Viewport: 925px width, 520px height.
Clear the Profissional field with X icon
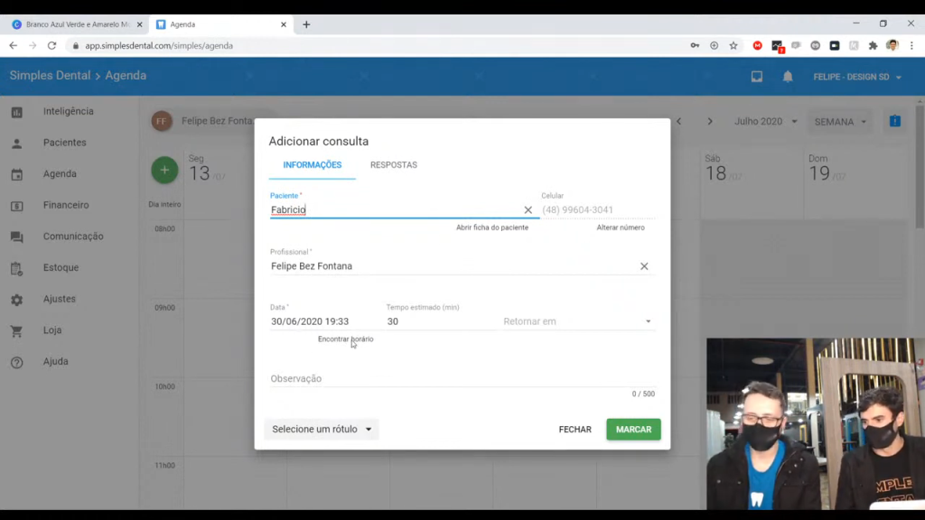point(644,266)
